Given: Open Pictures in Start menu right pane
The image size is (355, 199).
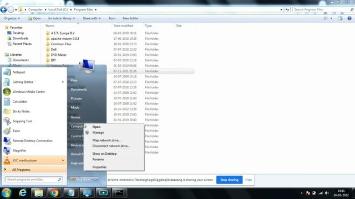Looking at the screenshot, I should click(77, 98).
